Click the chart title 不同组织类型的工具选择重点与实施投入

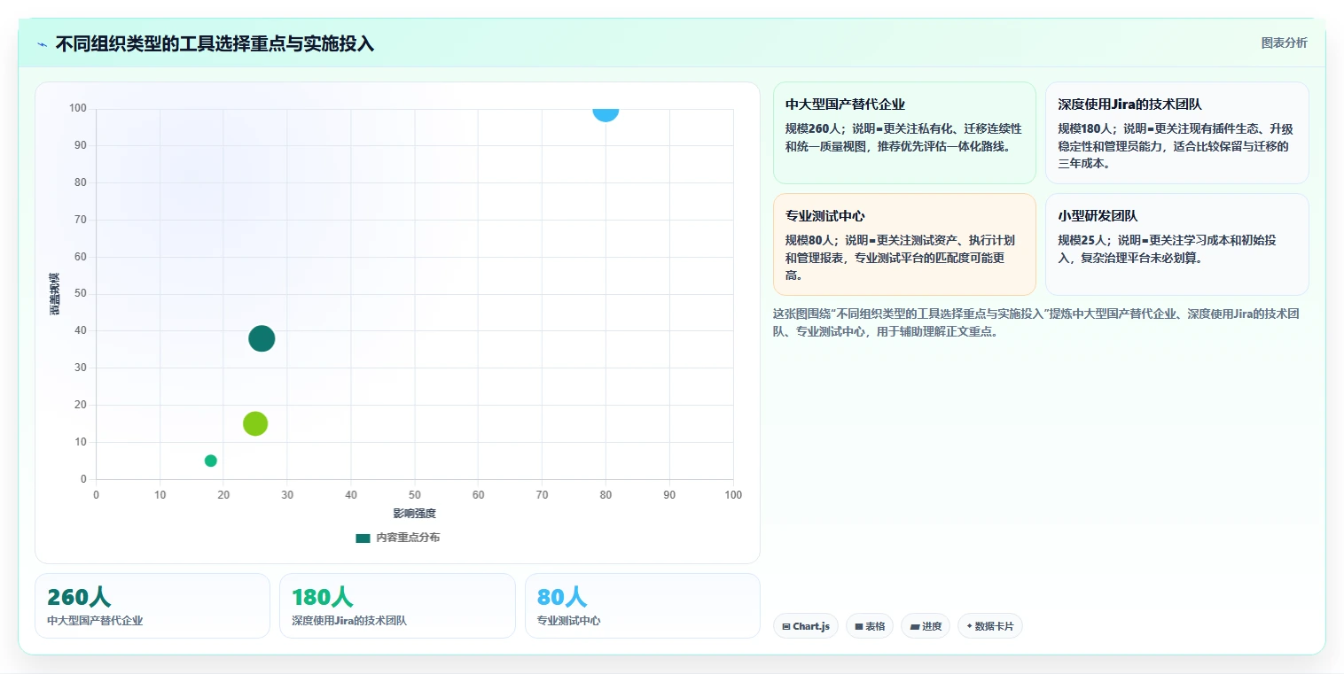[x=215, y=43]
